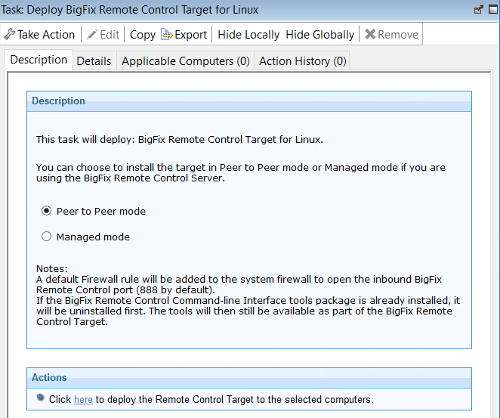The width and height of the screenshot is (500, 418).
Task: Click the Remove toolbar label
Action: [x=397, y=35]
